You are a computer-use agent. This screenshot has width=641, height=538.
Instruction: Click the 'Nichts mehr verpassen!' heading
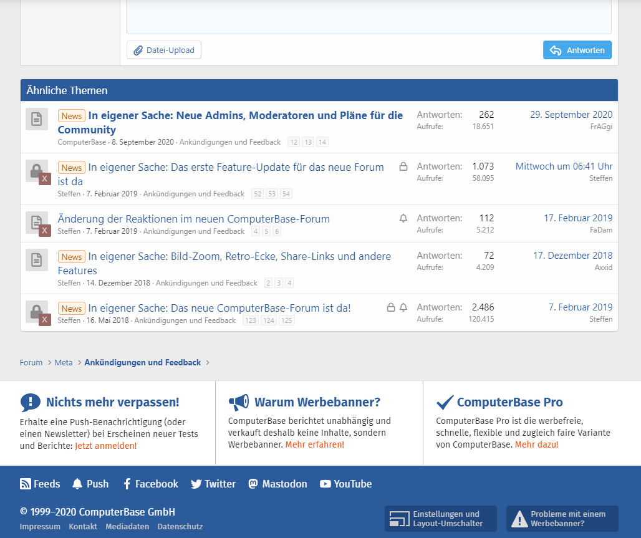[x=113, y=402]
